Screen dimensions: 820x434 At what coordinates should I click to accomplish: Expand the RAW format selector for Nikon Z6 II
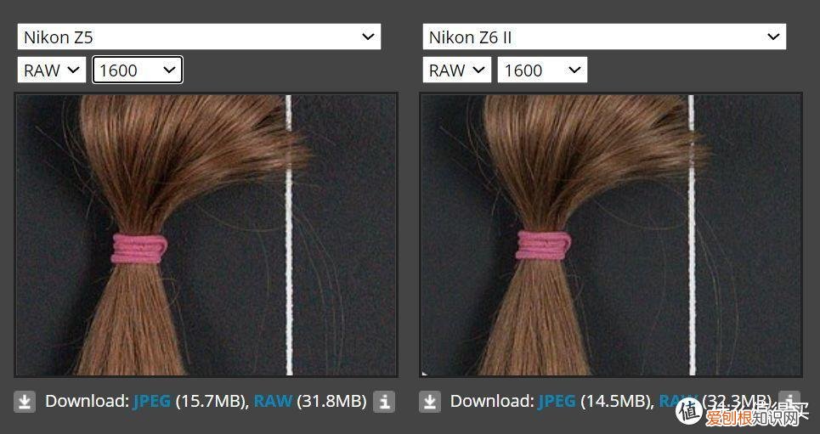[x=456, y=70]
